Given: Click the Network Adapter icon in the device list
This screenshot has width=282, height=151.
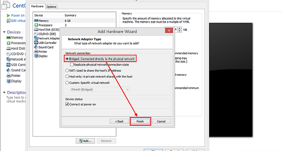Looking at the screenshot, I should tap(36, 38).
